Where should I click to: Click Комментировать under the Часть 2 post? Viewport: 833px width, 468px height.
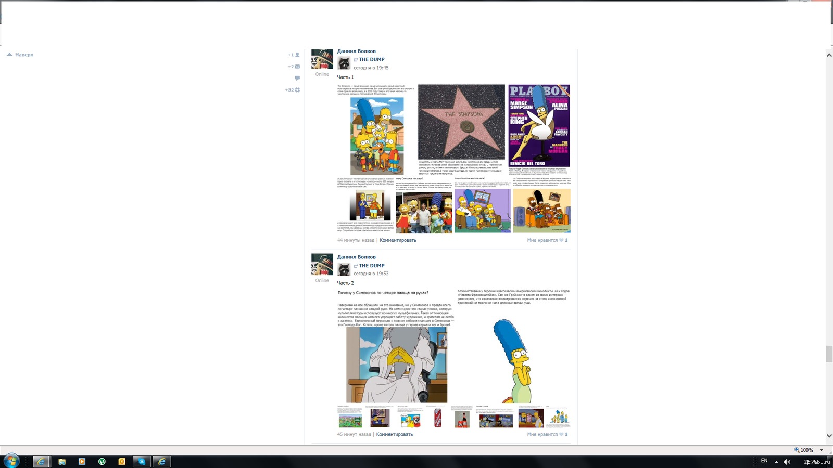click(x=395, y=434)
